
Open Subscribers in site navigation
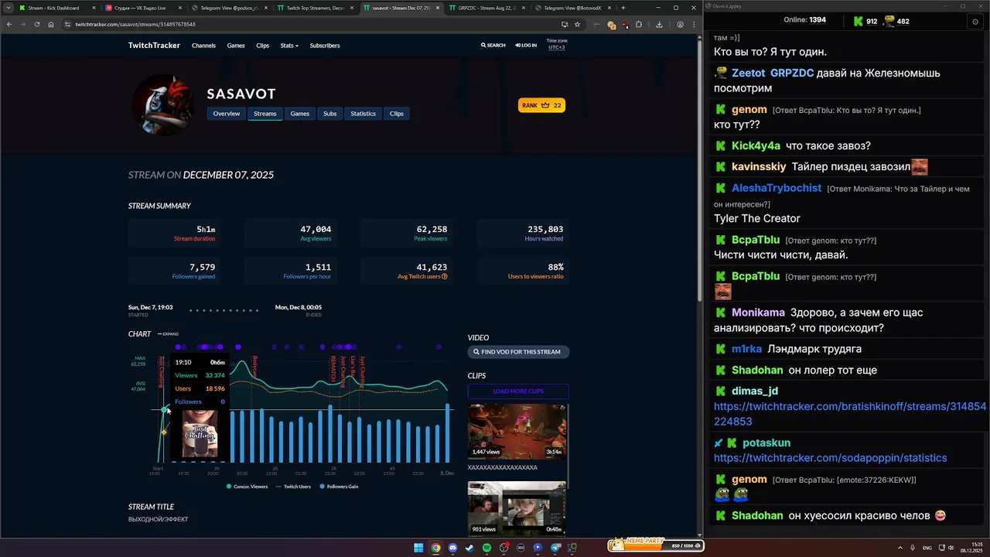(x=325, y=46)
